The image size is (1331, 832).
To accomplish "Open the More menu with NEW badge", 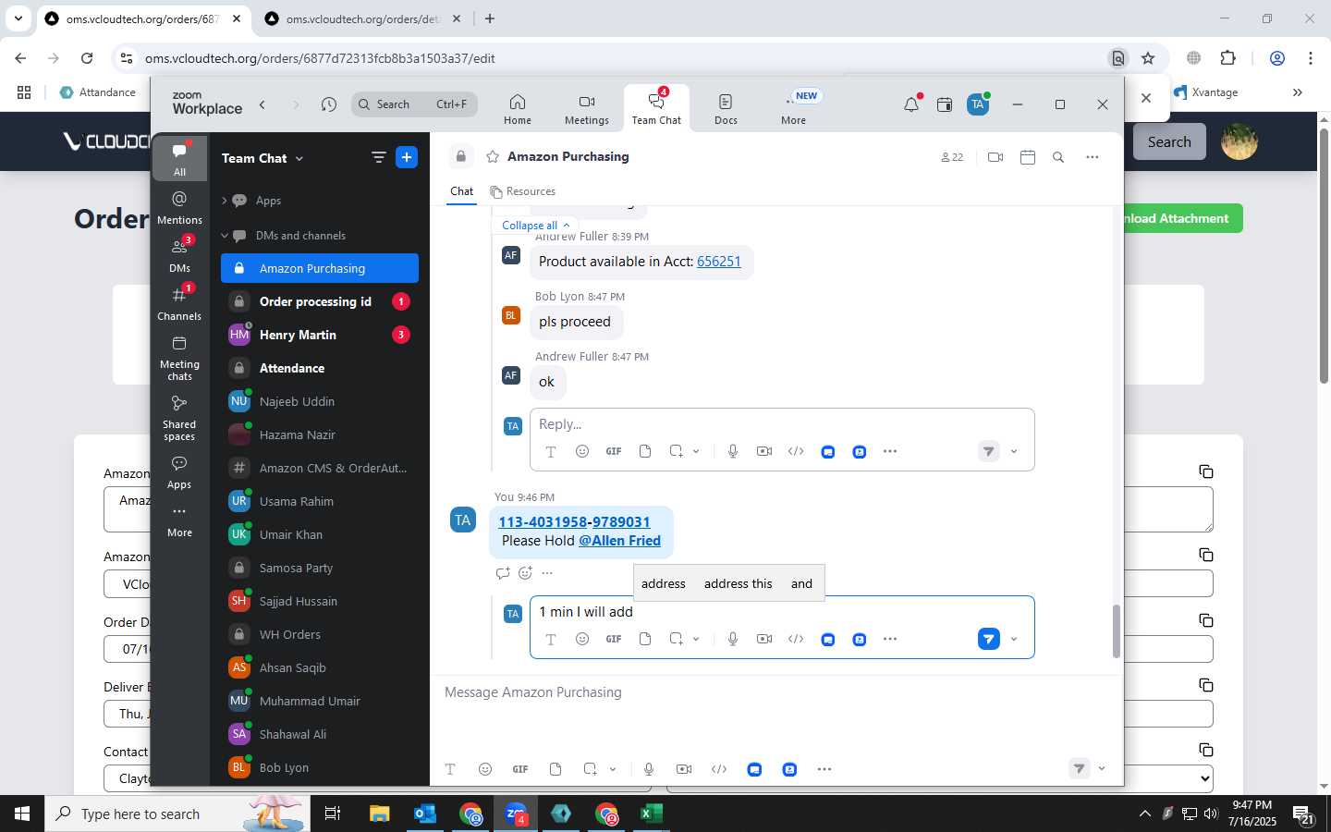I will coord(794,108).
